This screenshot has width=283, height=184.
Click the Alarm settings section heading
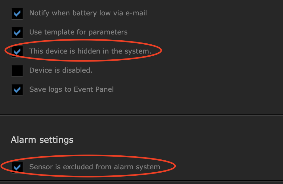pyautogui.click(x=42, y=140)
